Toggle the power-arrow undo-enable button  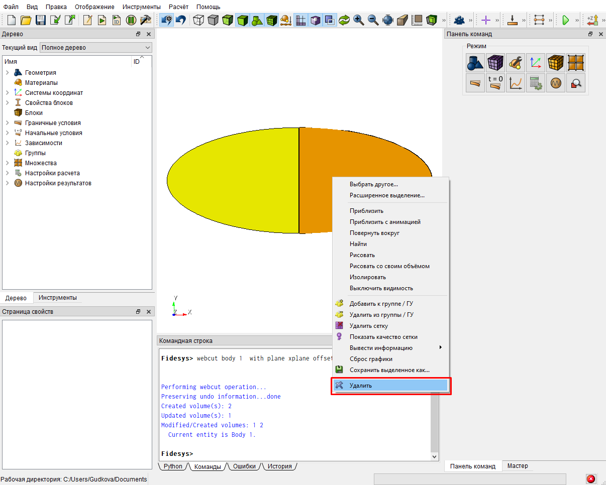click(166, 20)
